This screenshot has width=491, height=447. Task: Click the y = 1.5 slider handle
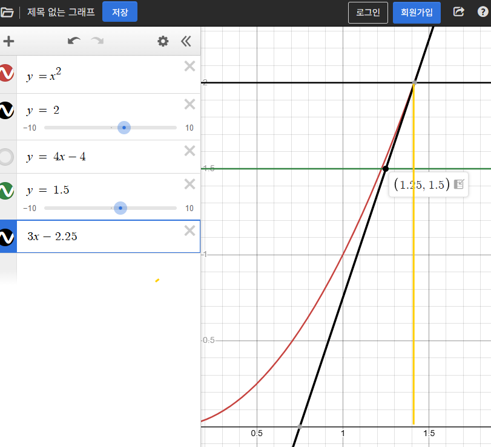120,208
